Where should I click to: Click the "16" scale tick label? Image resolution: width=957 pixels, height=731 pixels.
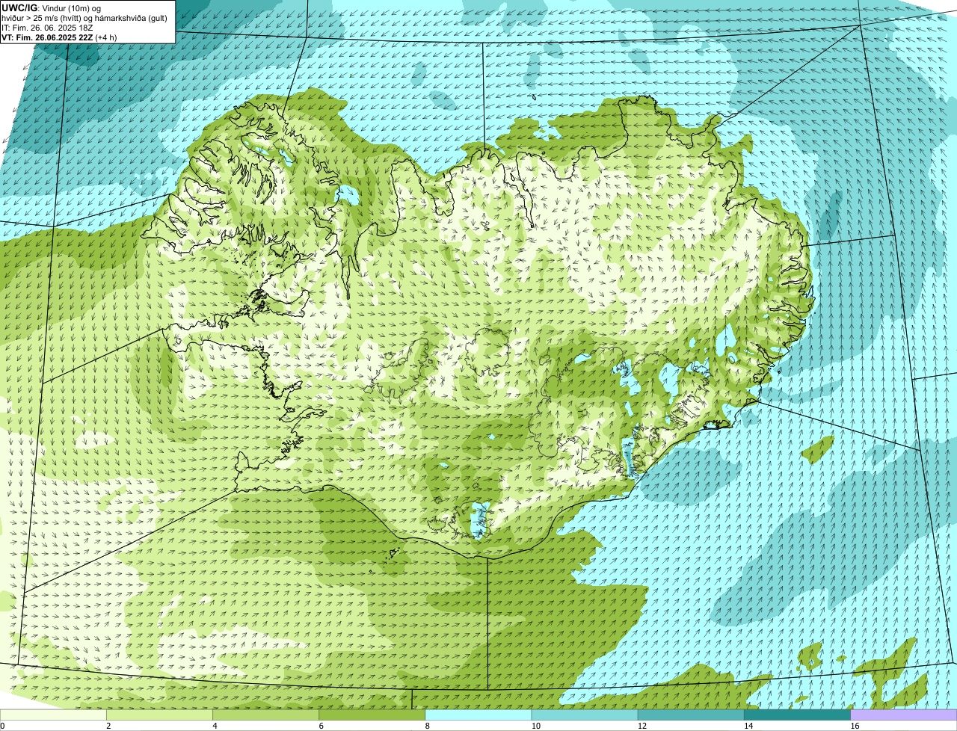point(855,726)
